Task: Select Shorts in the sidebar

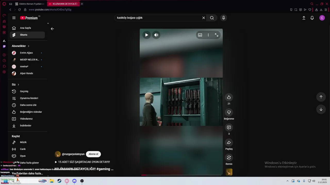Action: [27, 35]
